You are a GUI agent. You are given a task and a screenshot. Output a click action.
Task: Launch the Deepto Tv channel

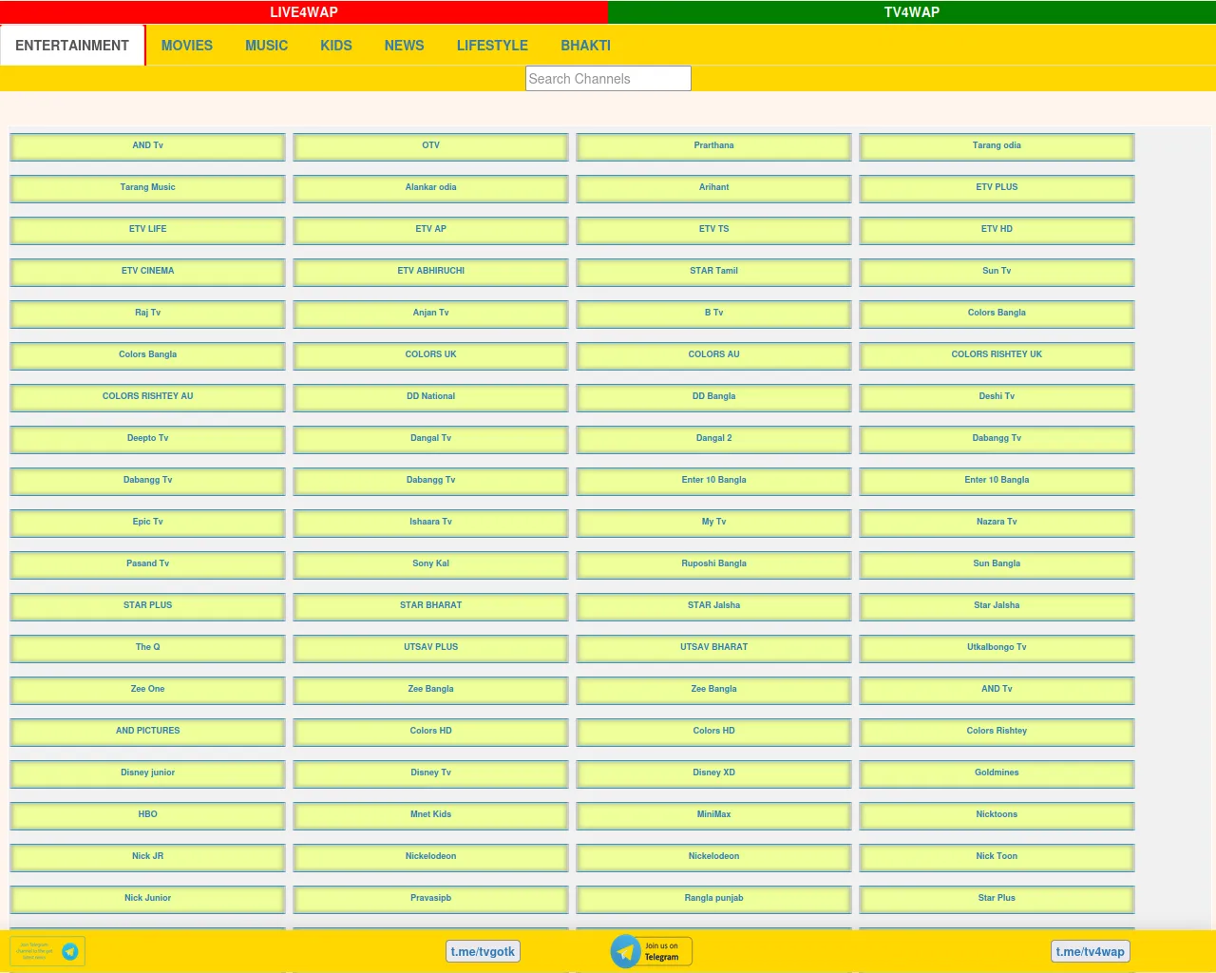click(x=148, y=439)
